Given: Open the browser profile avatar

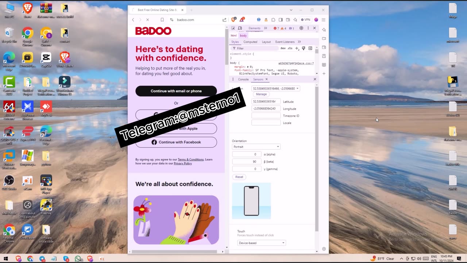Looking at the screenshot, I should [x=316, y=20].
